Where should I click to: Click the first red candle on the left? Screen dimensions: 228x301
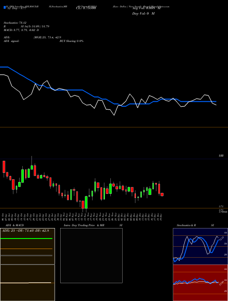pyautogui.click(x=4, y=167)
